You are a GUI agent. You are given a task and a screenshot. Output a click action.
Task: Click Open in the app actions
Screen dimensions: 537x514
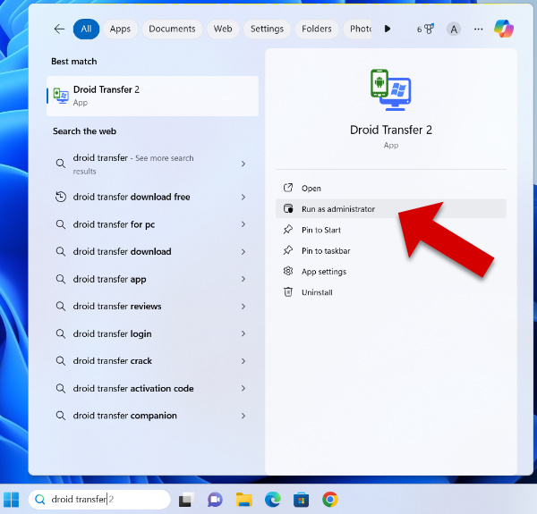tap(391, 188)
